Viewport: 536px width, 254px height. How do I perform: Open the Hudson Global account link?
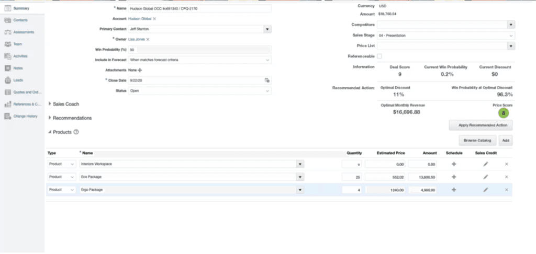point(140,19)
